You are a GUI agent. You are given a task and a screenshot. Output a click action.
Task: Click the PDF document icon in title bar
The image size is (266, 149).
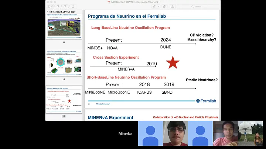(109, 2)
